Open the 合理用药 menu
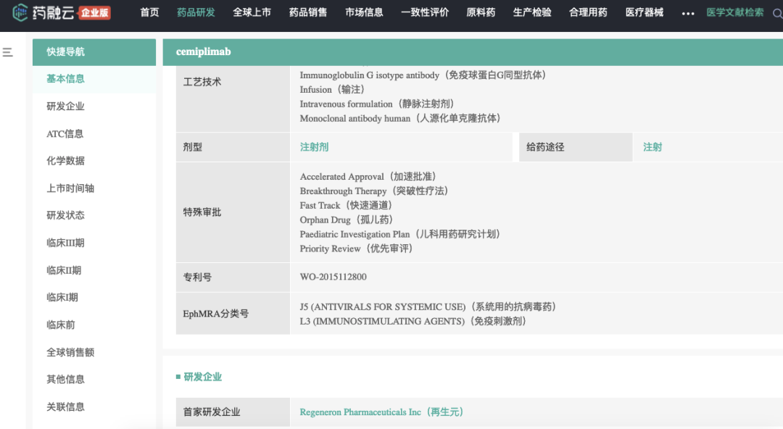 coord(588,12)
